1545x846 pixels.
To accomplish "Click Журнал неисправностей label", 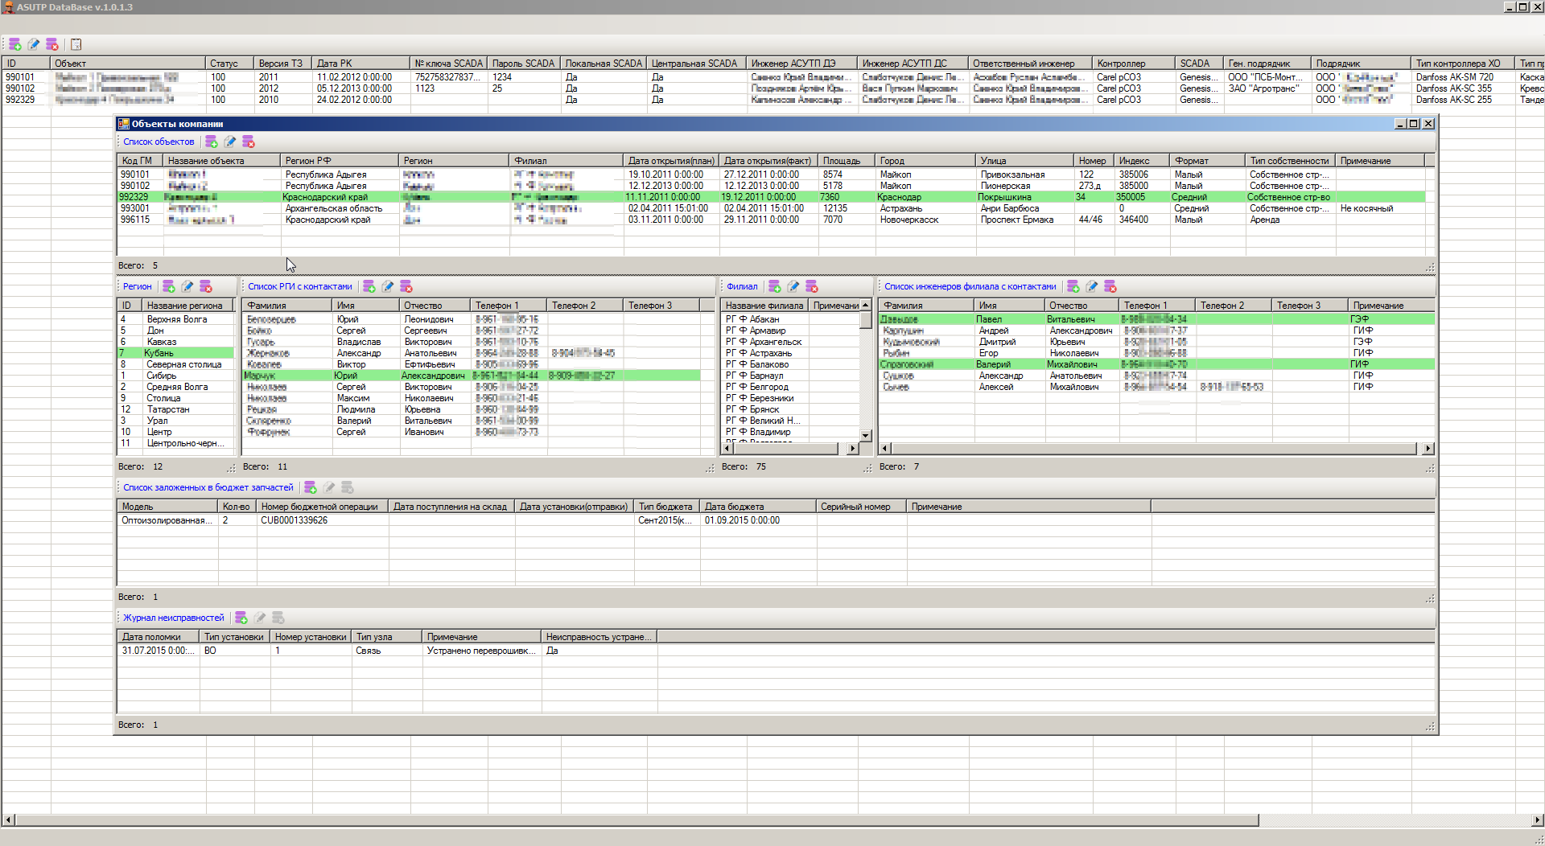I will click(x=173, y=618).
